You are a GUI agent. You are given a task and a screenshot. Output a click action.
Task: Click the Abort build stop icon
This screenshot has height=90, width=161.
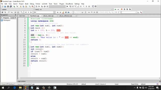(47, 6)
